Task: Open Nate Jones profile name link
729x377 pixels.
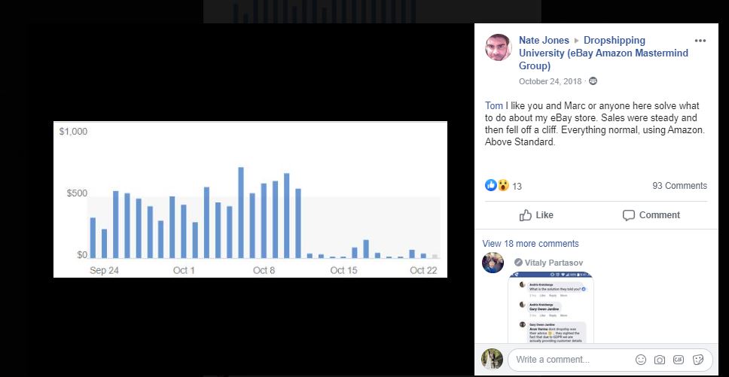Action: [x=544, y=41]
